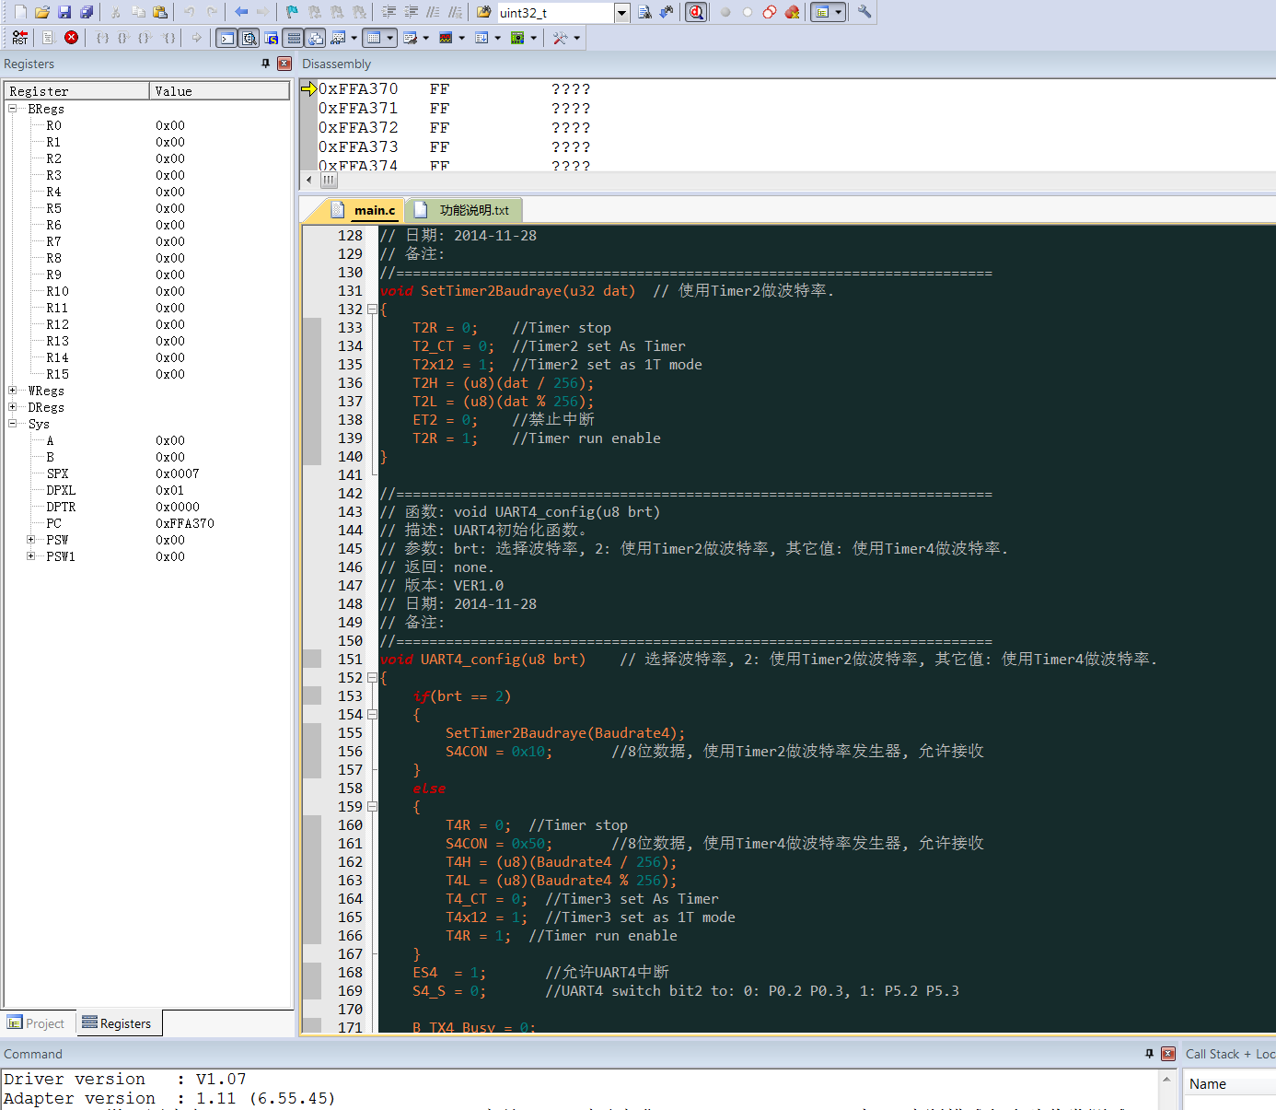Collapse the Sys register group
The width and height of the screenshot is (1276, 1110).
[13, 424]
